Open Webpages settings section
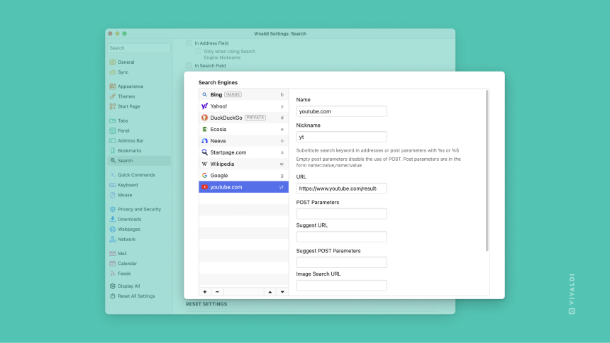The height and width of the screenshot is (343, 610). click(x=139, y=230)
